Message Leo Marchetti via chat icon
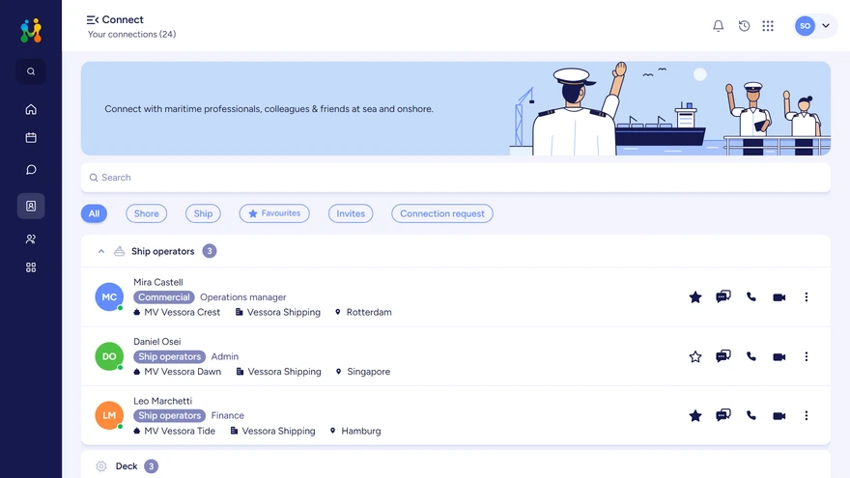This screenshot has height=478, width=850. pyautogui.click(x=723, y=415)
